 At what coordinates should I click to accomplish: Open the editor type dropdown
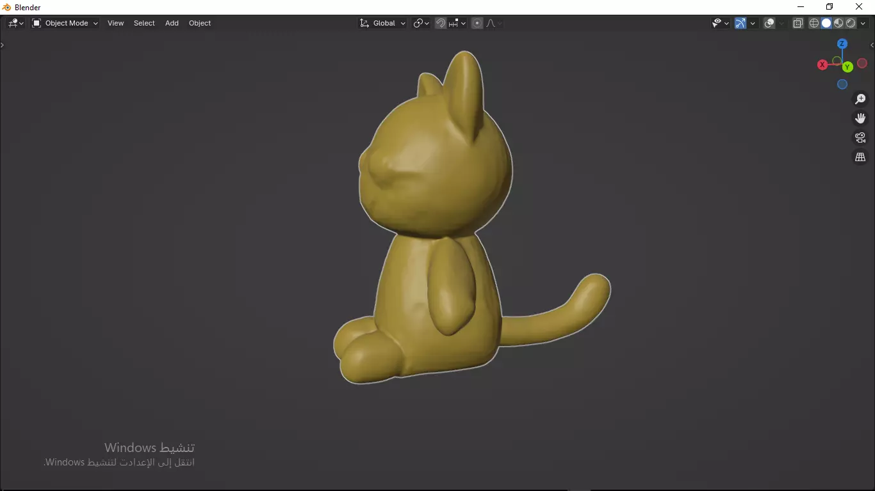[15, 23]
